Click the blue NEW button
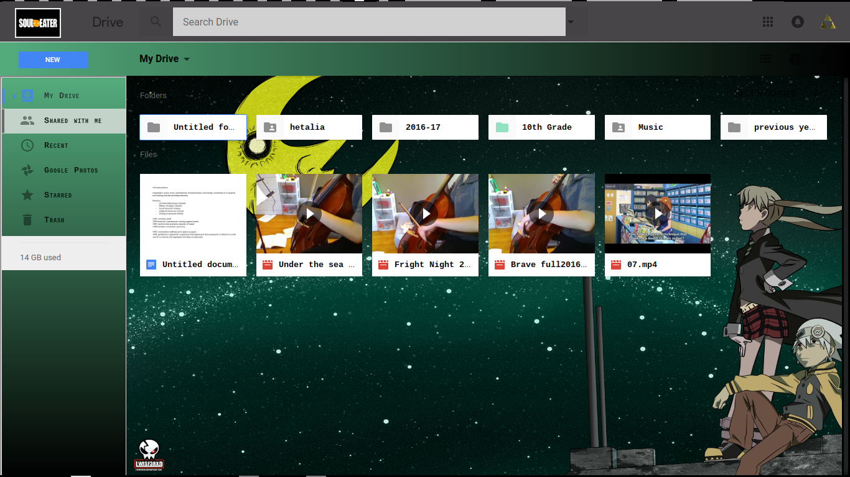This screenshot has width=850, height=477. tap(53, 60)
